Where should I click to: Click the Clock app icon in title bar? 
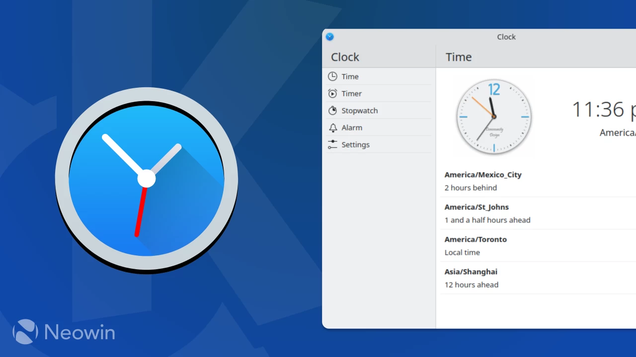pyautogui.click(x=329, y=37)
